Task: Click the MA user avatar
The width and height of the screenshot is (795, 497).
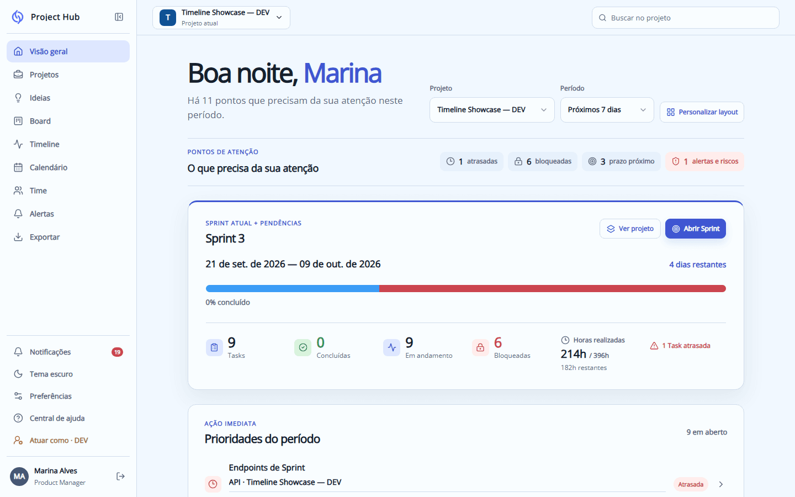Action: (19, 476)
